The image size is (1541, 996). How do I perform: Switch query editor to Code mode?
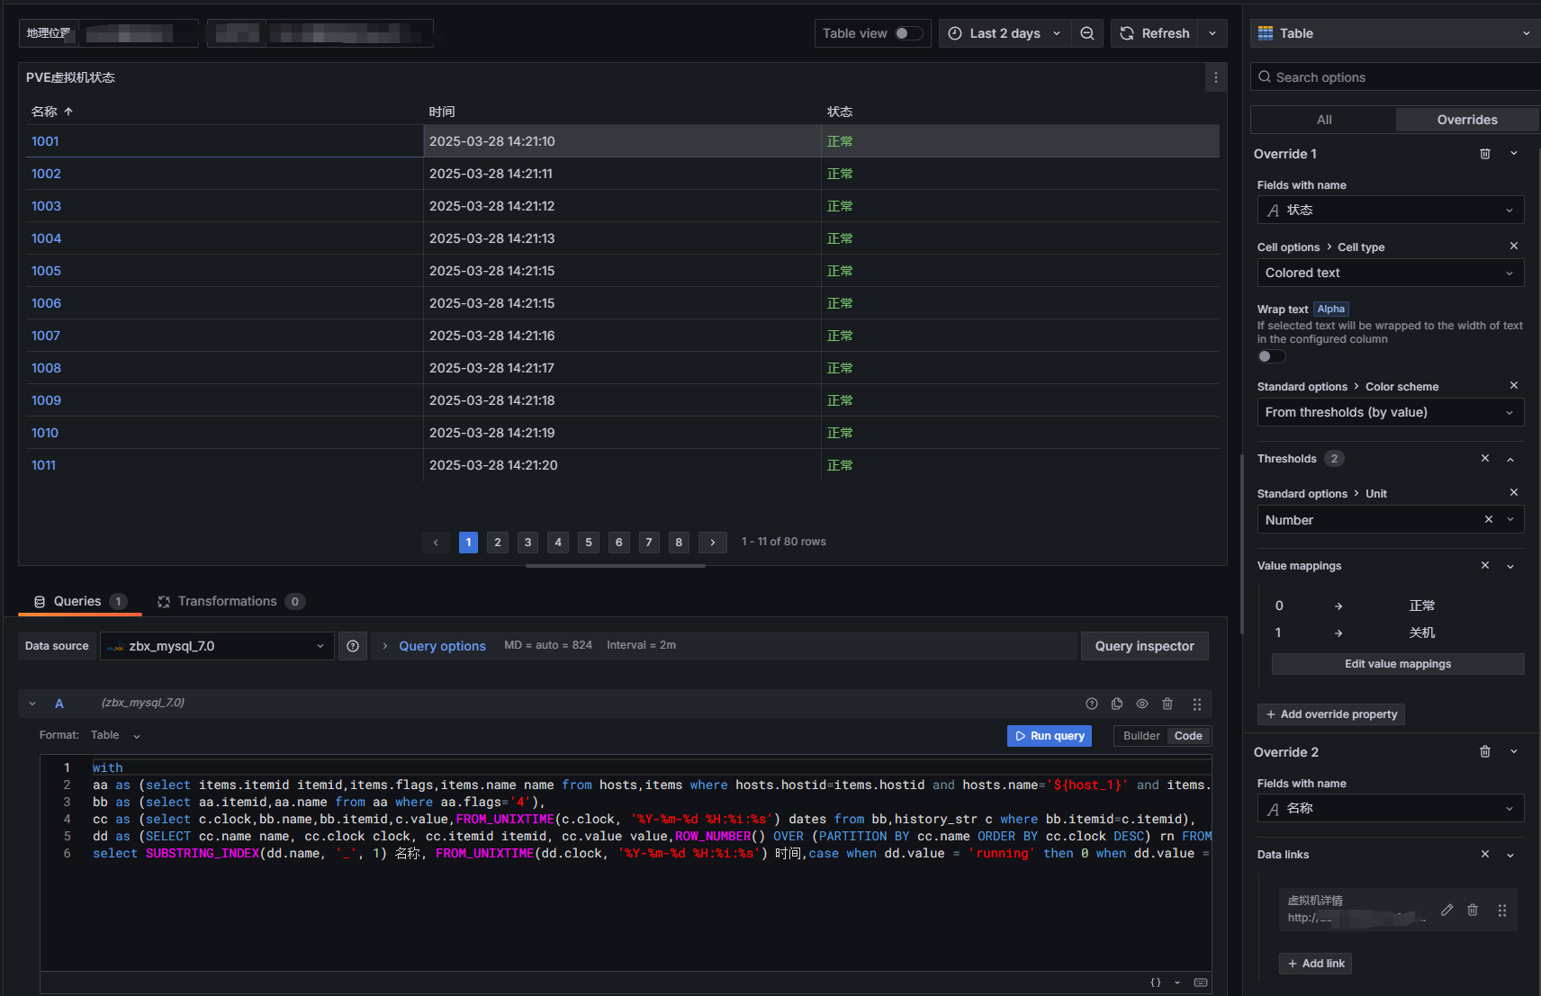tap(1188, 736)
